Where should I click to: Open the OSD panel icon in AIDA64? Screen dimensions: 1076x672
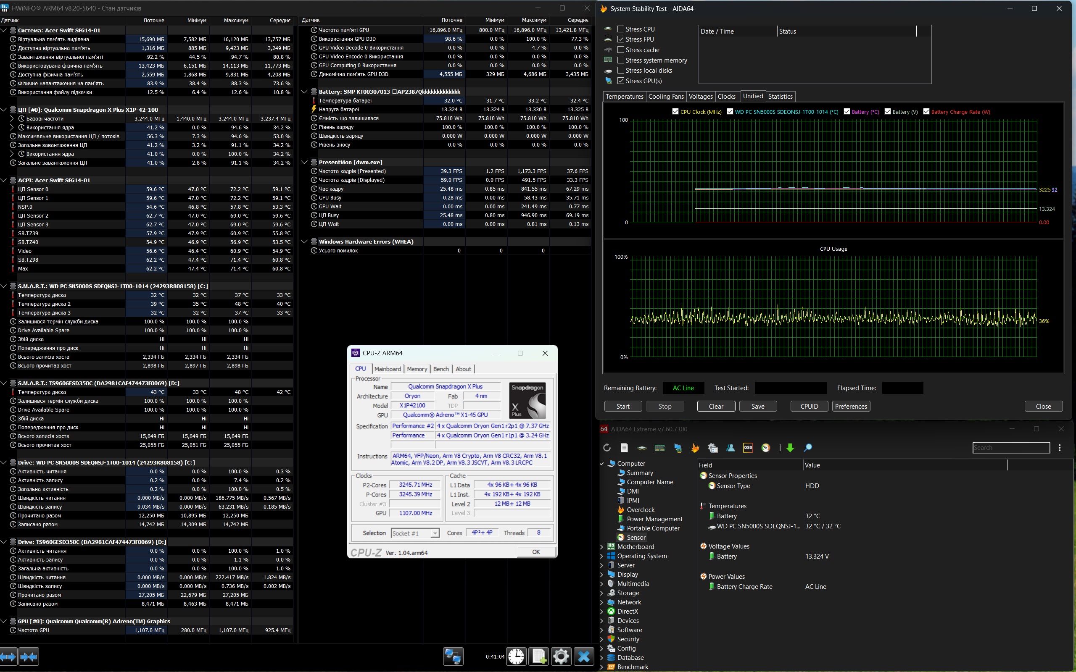[748, 448]
